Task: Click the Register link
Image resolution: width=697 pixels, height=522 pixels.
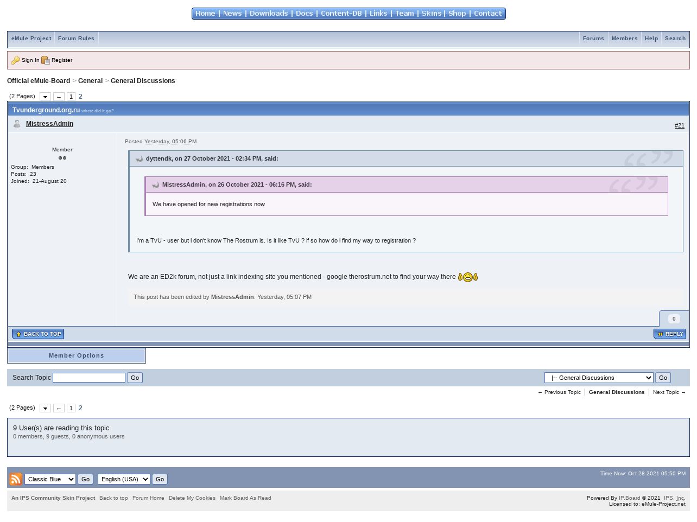Action: click(x=62, y=60)
